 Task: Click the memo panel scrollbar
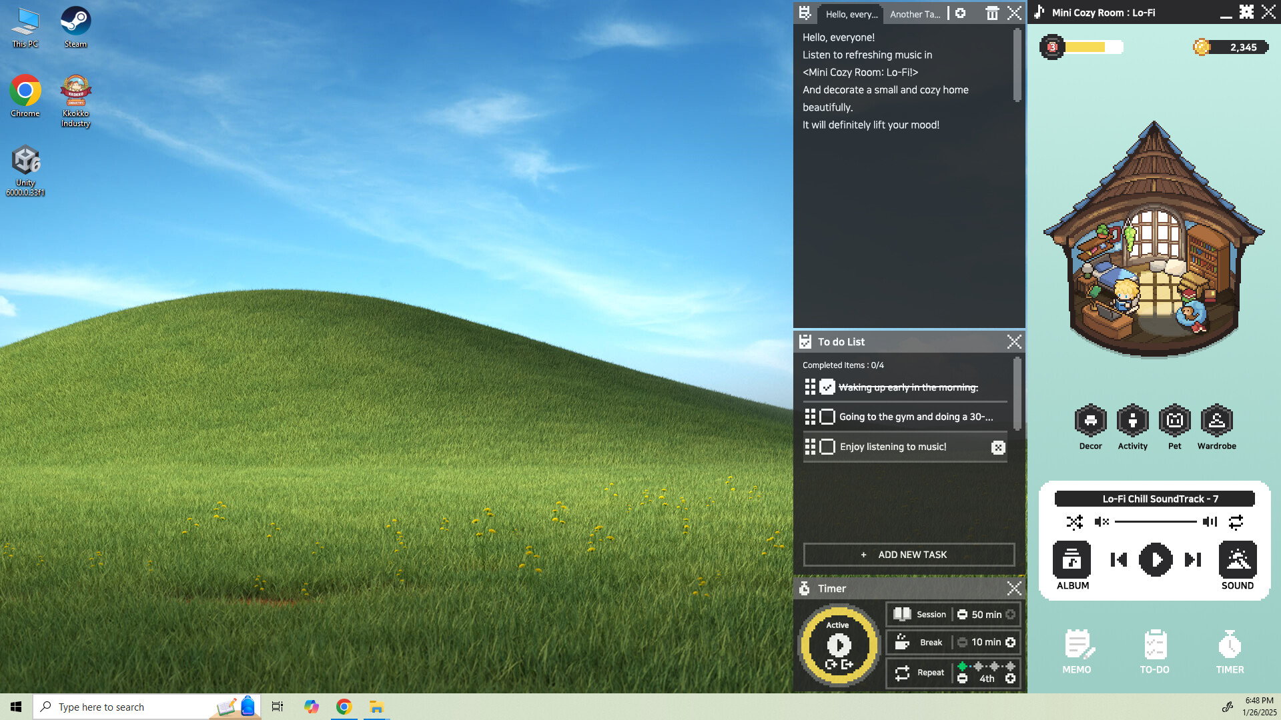[x=1017, y=65]
